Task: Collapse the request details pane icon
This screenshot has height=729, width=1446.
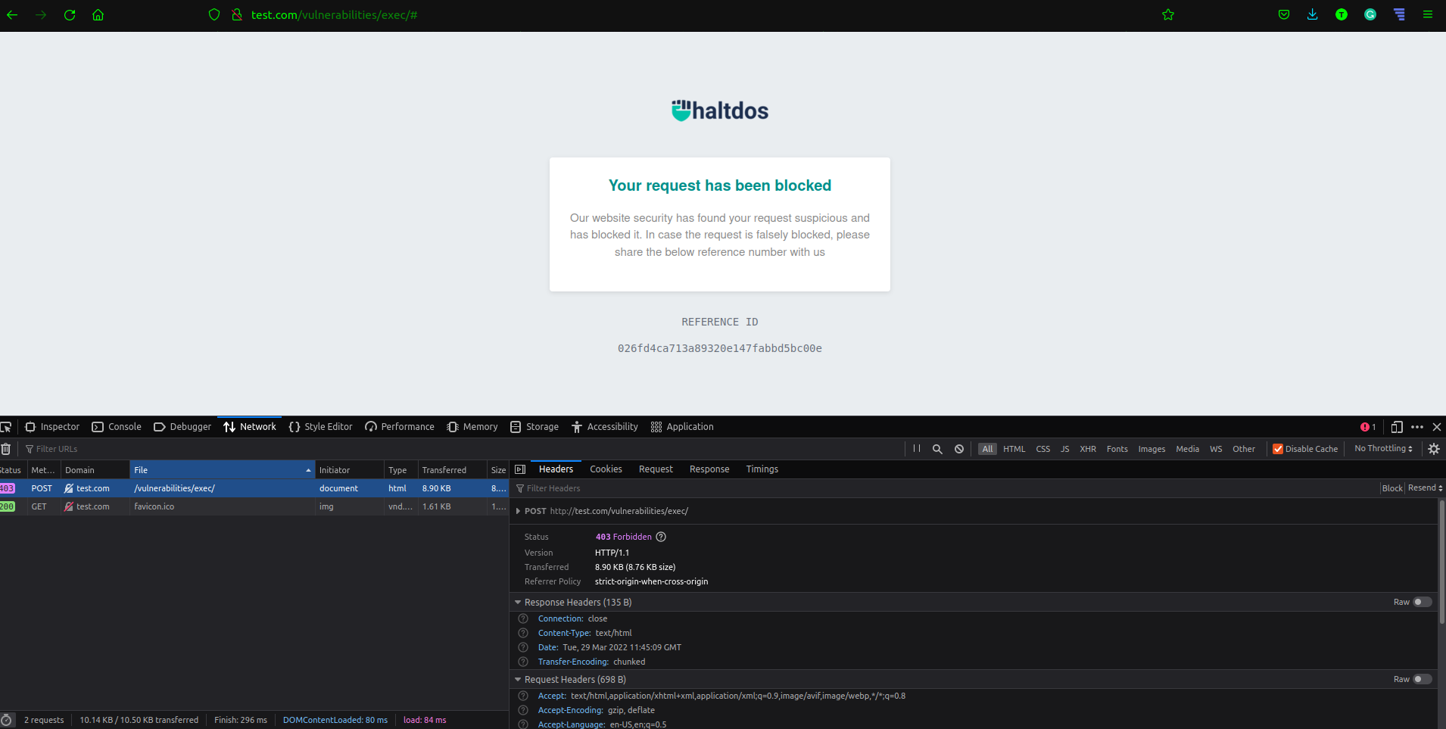Action: [x=520, y=469]
